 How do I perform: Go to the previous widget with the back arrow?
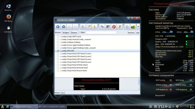pyautogui.click(x=58, y=27)
